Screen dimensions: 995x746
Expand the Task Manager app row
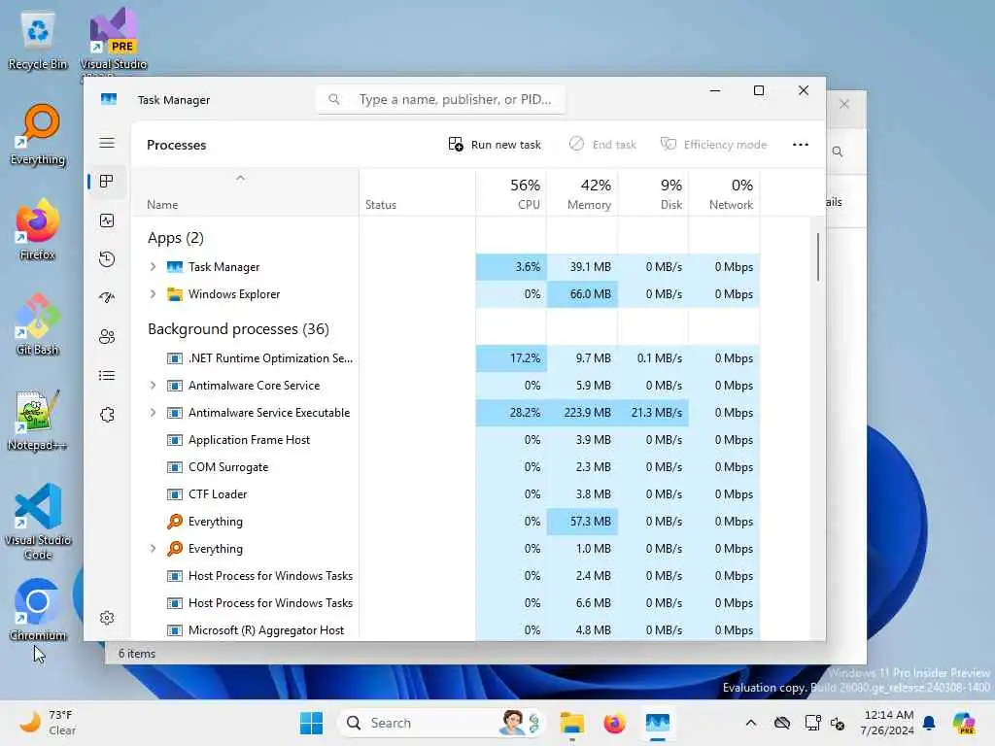point(153,267)
